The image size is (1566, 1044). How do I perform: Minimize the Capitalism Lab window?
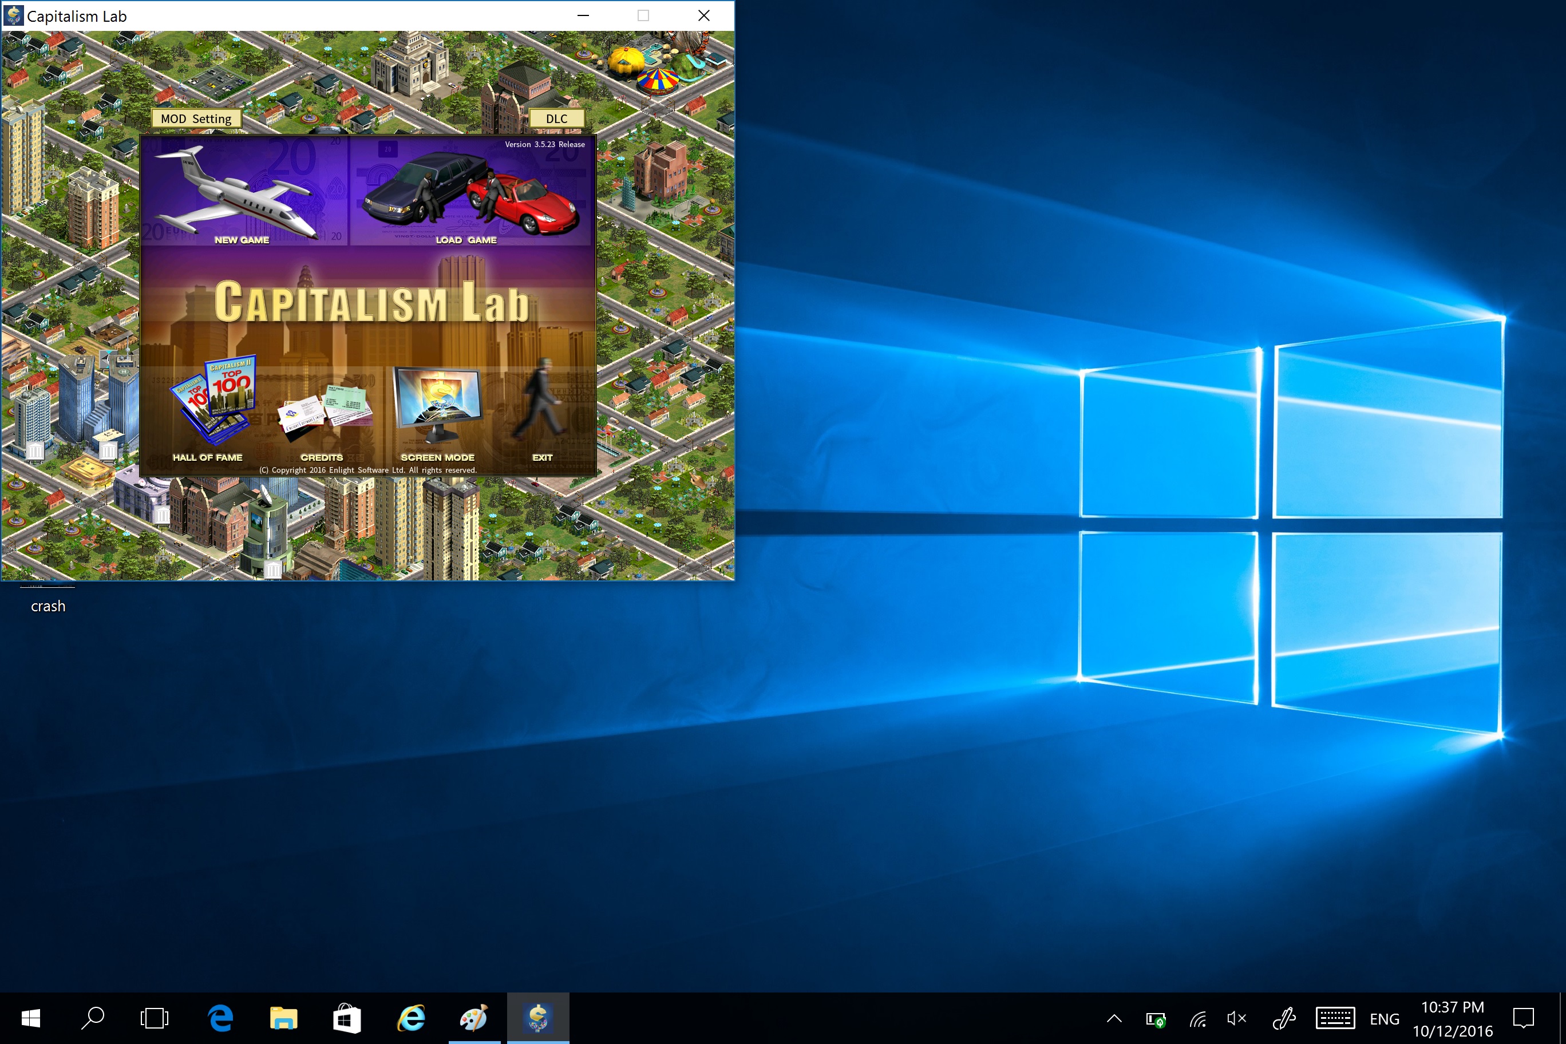pyautogui.click(x=583, y=15)
